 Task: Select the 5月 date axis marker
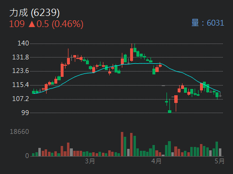click(219, 161)
